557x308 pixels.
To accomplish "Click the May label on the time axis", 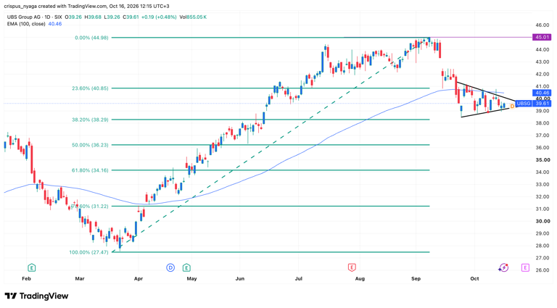I will 191,278.
